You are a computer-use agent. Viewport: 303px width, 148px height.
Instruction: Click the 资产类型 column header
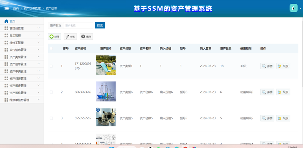point(125,49)
